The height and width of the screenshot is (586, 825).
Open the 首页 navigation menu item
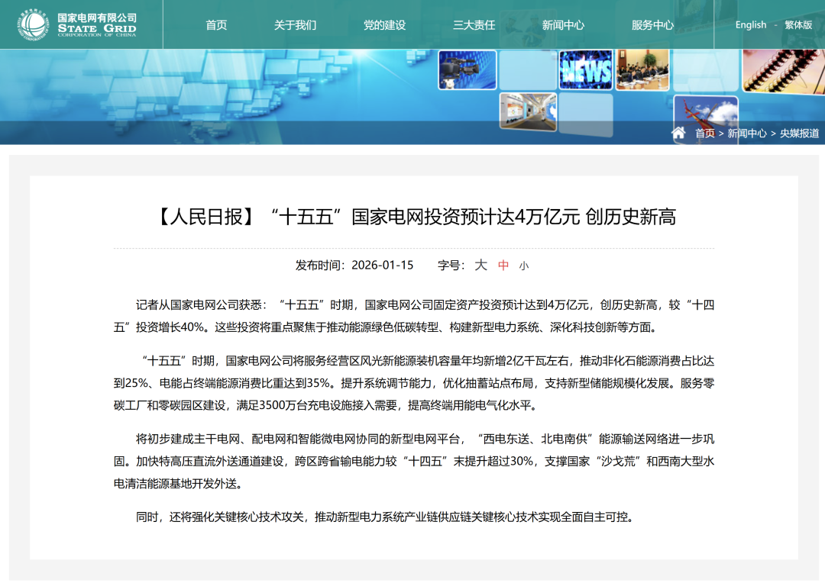click(216, 24)
